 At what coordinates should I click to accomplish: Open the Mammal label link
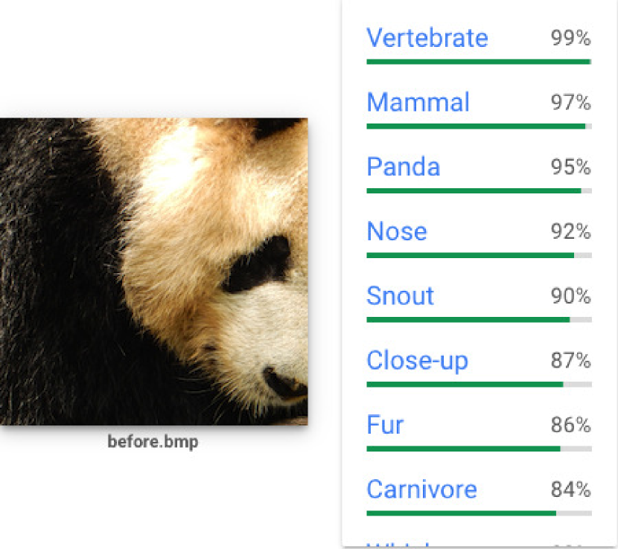[x=418, y=103]
